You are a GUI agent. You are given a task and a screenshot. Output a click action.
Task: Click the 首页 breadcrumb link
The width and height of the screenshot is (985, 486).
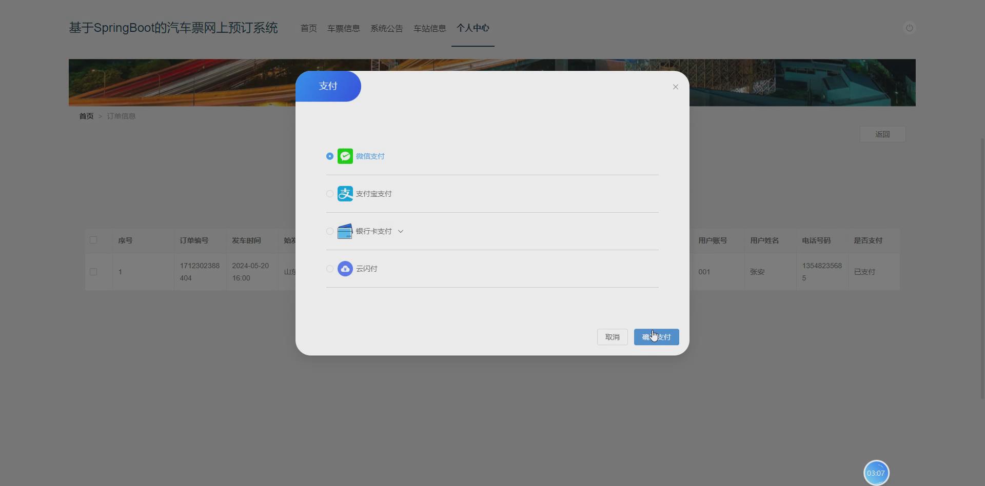[x=86, y=116]
